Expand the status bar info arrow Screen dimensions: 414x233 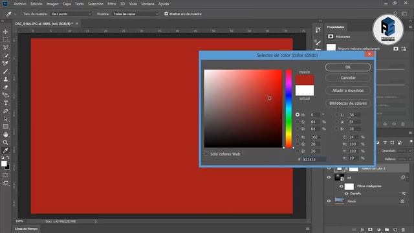(x=96, y=221)
